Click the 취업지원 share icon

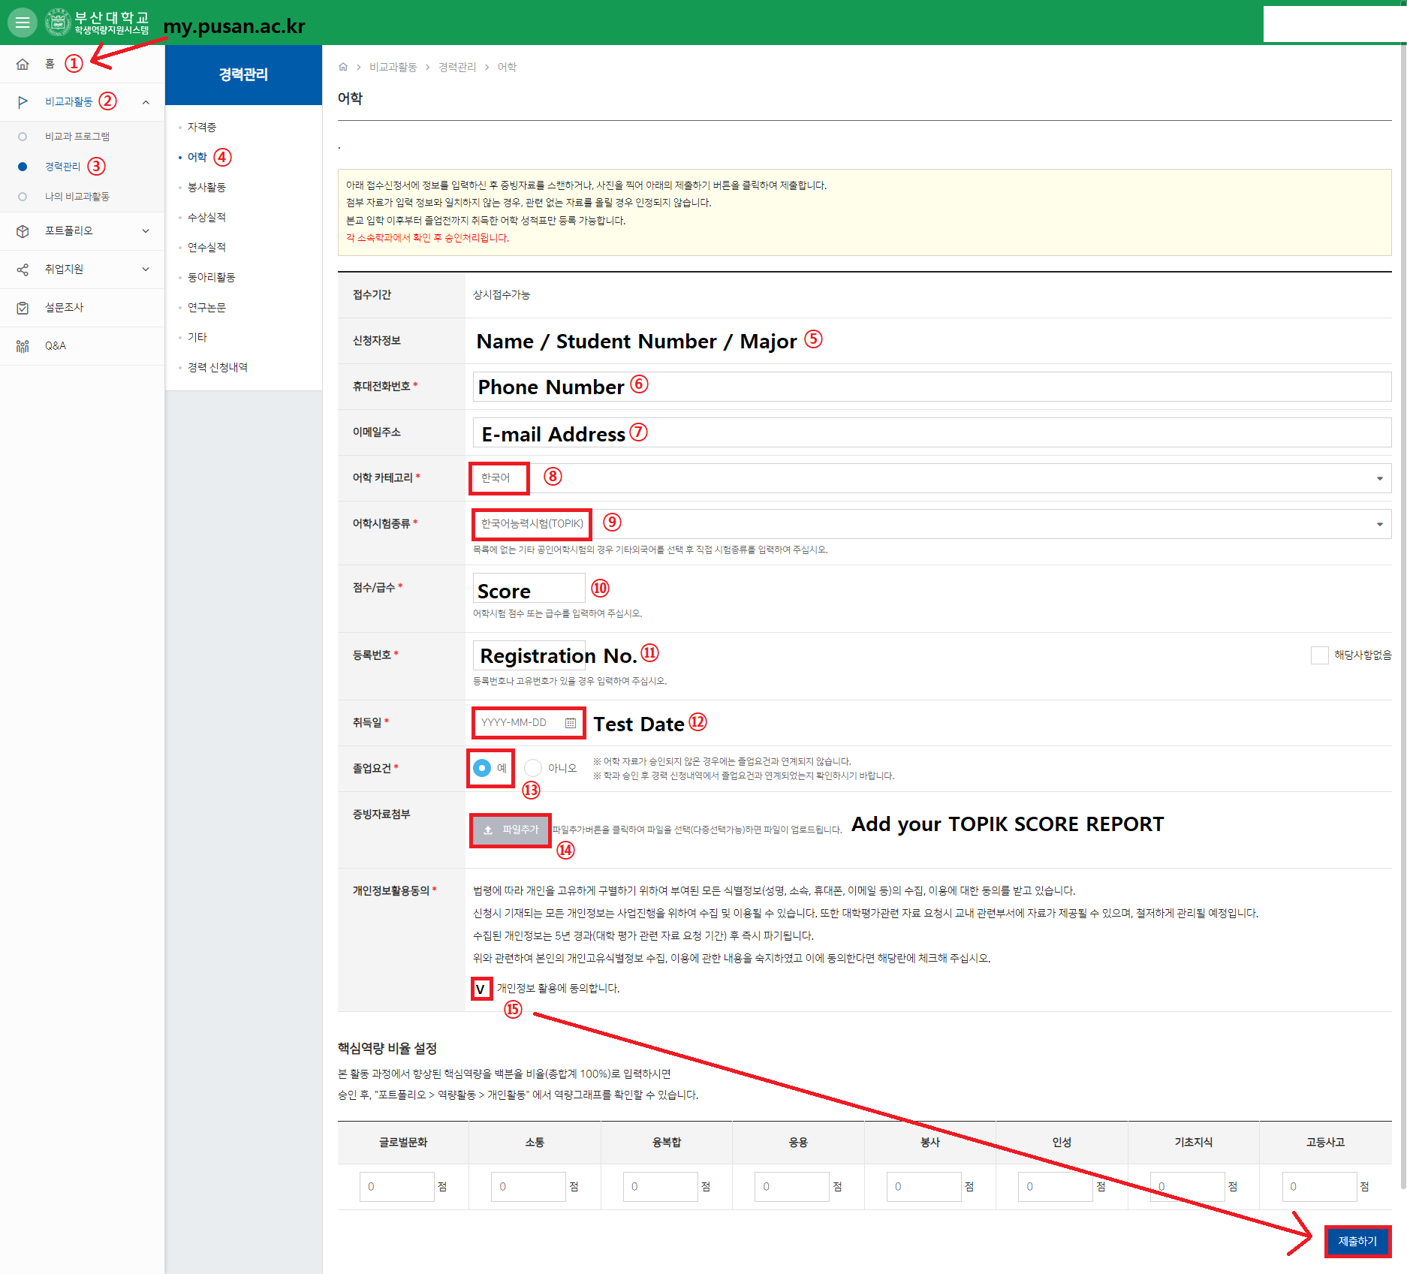click(23, 270)
